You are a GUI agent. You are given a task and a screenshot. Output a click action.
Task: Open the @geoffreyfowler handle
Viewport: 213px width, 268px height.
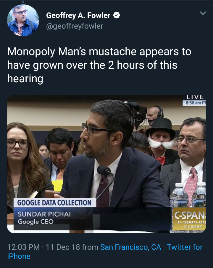coord(75,26)
